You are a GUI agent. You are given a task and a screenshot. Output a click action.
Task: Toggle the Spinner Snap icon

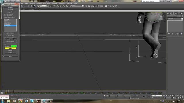(67, 6)
